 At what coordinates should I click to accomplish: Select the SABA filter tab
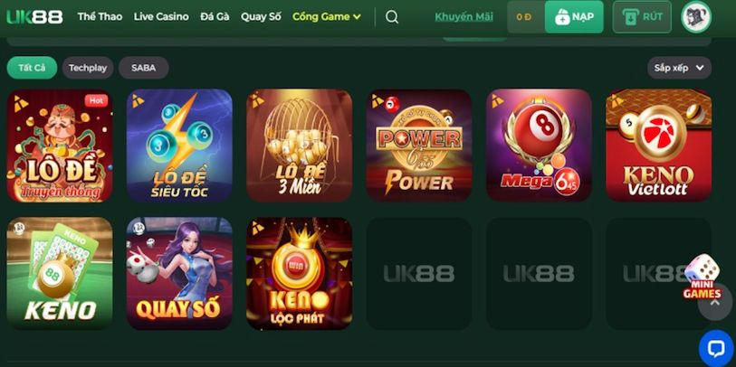(144, 68)
